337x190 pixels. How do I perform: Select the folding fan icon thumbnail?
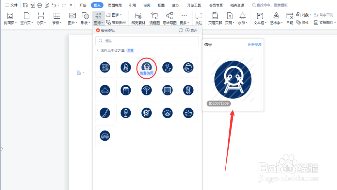[x=147, y=90]
